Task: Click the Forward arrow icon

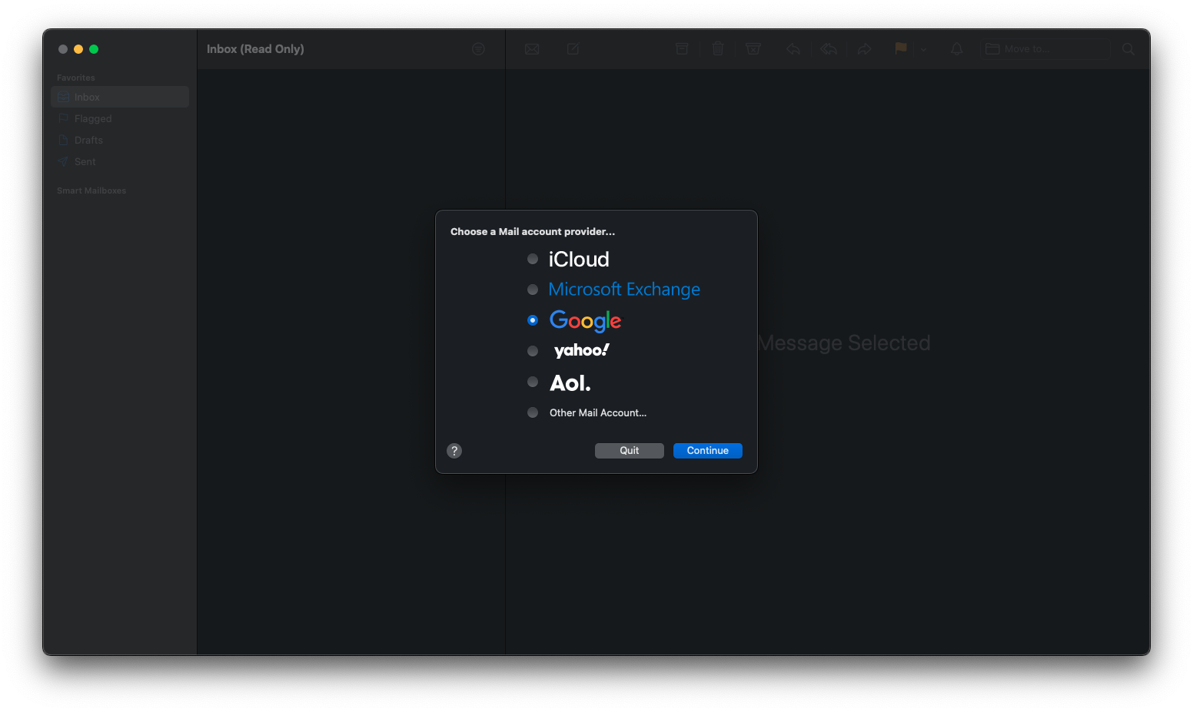Action: 865,49
